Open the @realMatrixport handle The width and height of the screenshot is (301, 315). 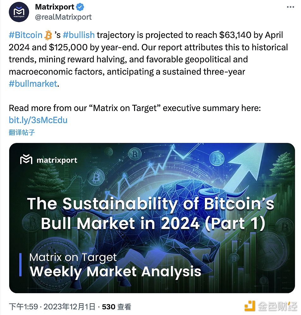pos(63,17)
